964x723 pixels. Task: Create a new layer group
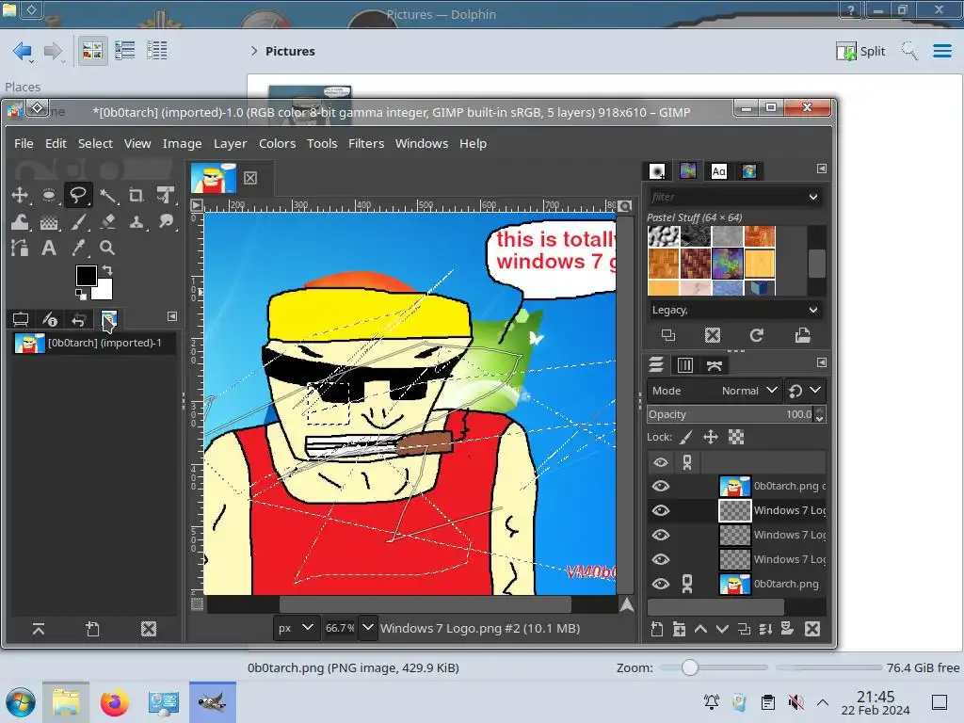679,629
